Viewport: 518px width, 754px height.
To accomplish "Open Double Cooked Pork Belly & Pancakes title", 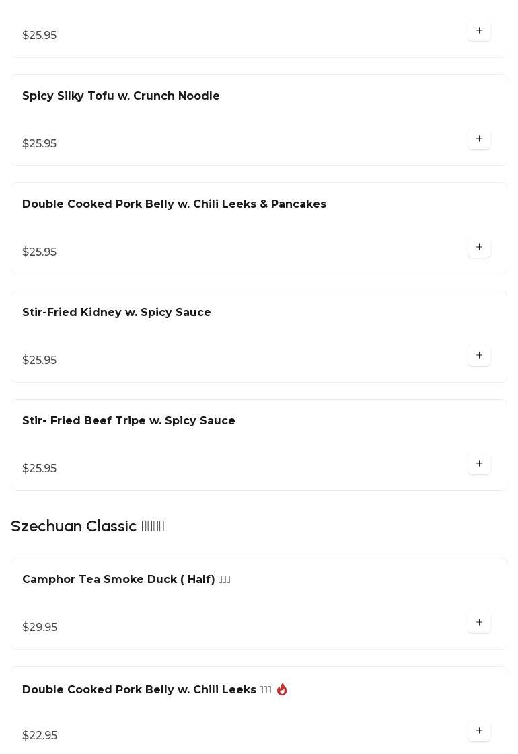I will [x=174, y=204].
